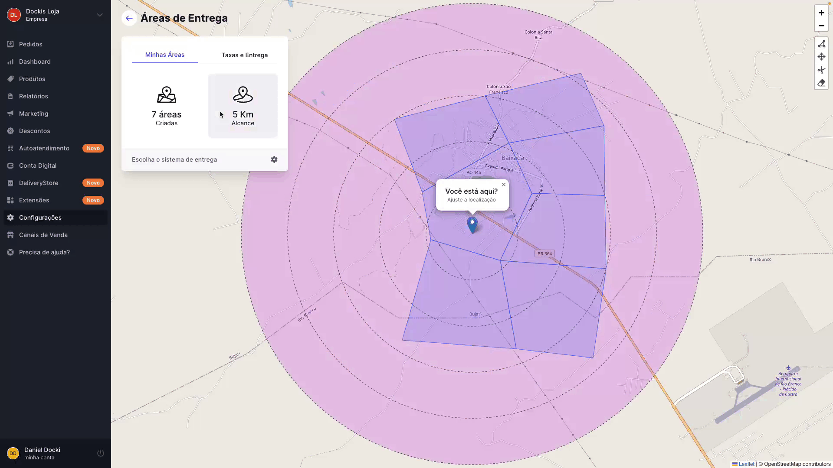Choose the eraser removal tool
Image resolution: width=833 pixels, height=468 pixels.
821,83
